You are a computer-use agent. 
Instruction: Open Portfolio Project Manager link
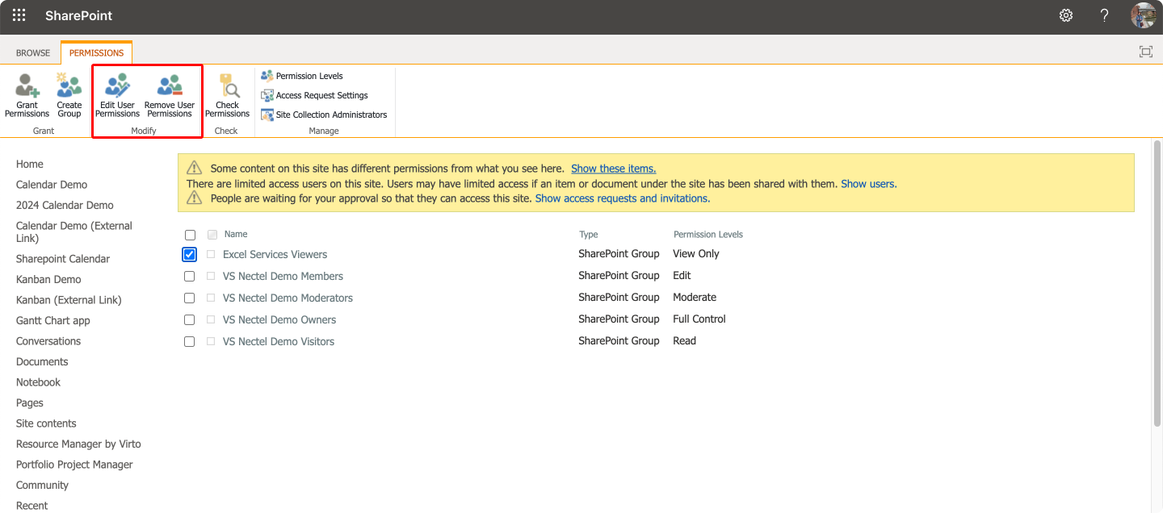[74, 465]
